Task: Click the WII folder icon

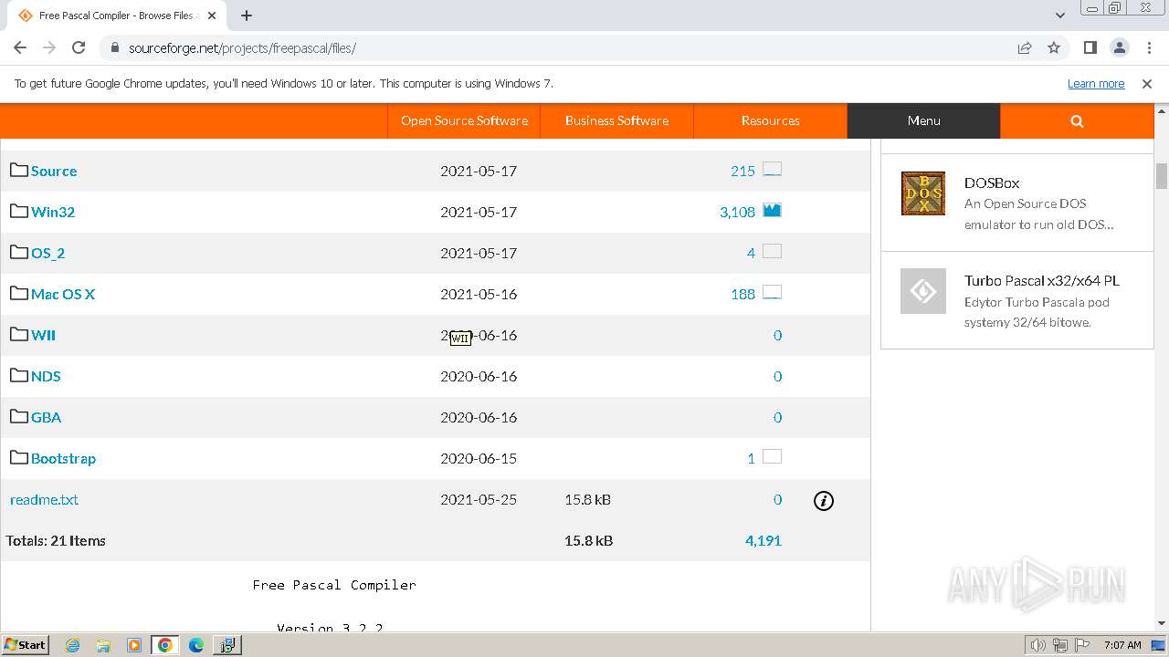Action: click(19, 334)
